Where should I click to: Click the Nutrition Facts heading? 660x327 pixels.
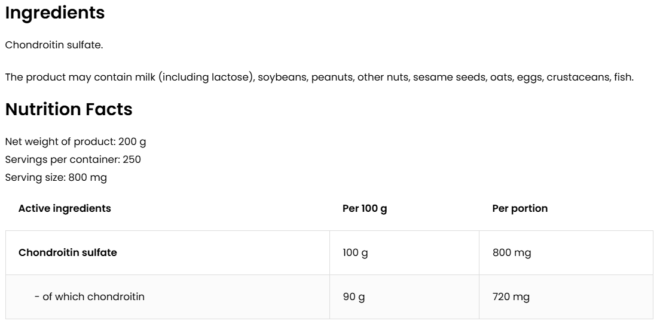(69, 110)
